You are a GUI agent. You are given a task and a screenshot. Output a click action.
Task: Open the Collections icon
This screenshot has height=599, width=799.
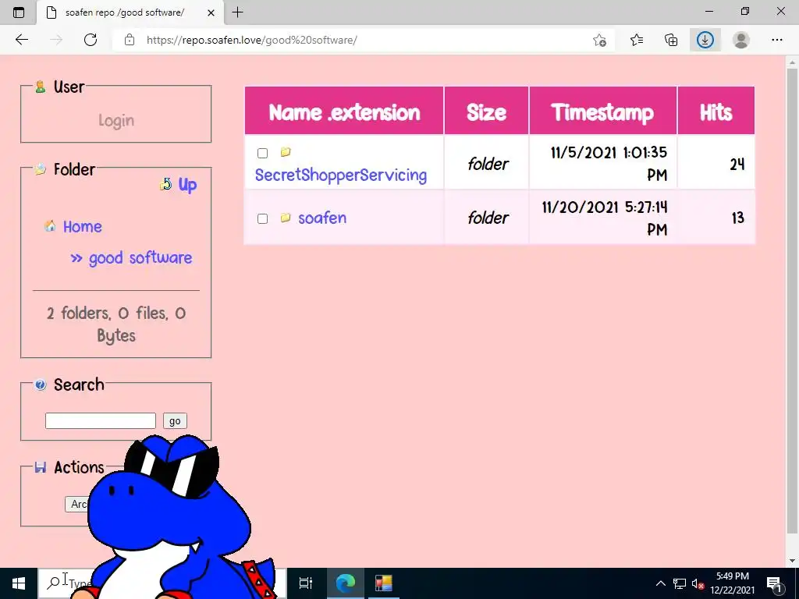point(671,40)
